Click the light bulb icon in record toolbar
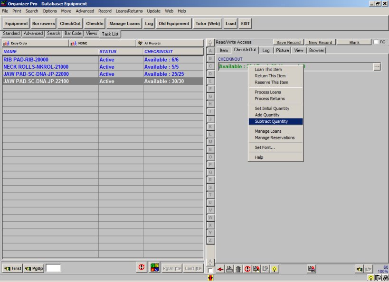The height and width of the screenshot is (282, 389). (274, 269)
